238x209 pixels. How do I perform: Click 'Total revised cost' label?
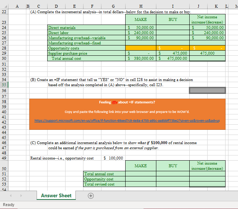point(104,184)
